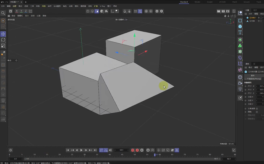The height and width of the screenshot is (164, 264).
Task: Click the cube primitive icon in the right sidebar
Action: [240, 26]
